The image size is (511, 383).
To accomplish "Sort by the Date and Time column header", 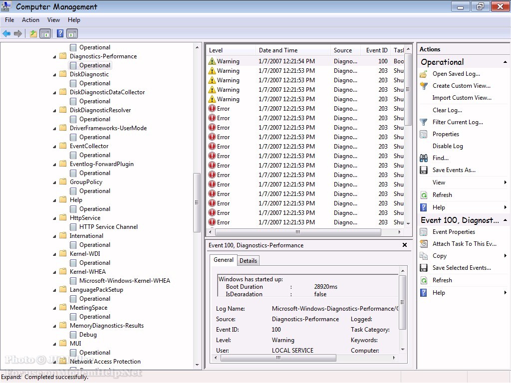I will [x=293, y=50].
